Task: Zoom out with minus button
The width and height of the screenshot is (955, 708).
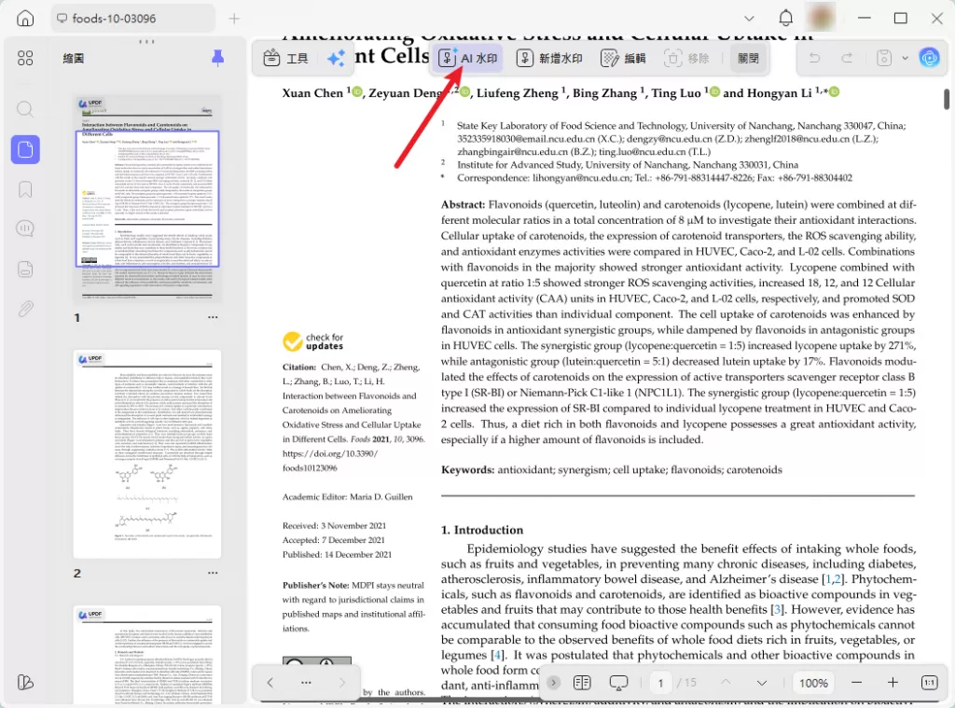Action: [856, 683]
